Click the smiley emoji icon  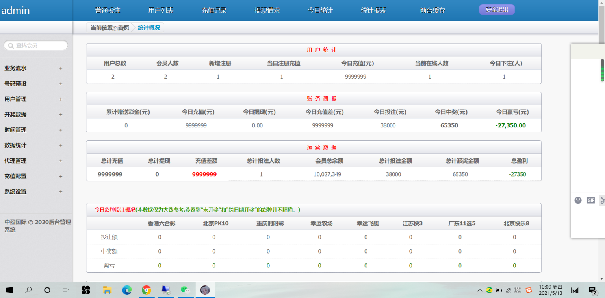[578, 200]
